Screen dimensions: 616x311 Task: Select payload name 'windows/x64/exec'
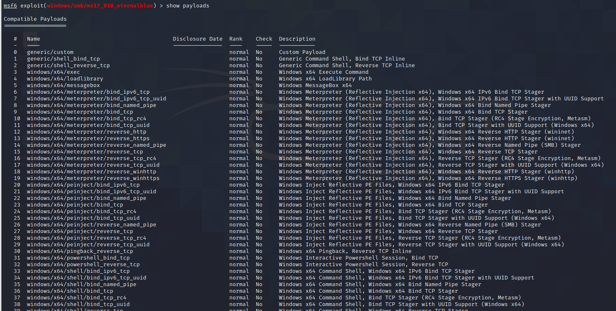click(53, 72)
